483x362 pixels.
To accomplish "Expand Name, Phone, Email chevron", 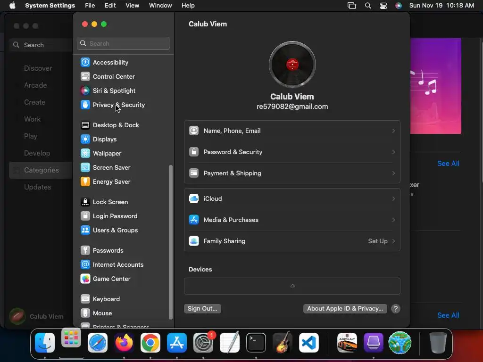I will pos(394,131).
